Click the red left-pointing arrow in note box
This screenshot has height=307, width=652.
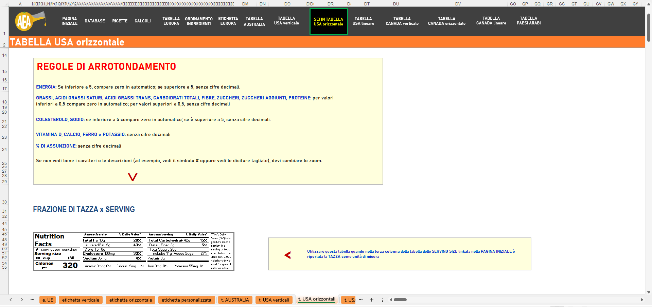point(287,255)
